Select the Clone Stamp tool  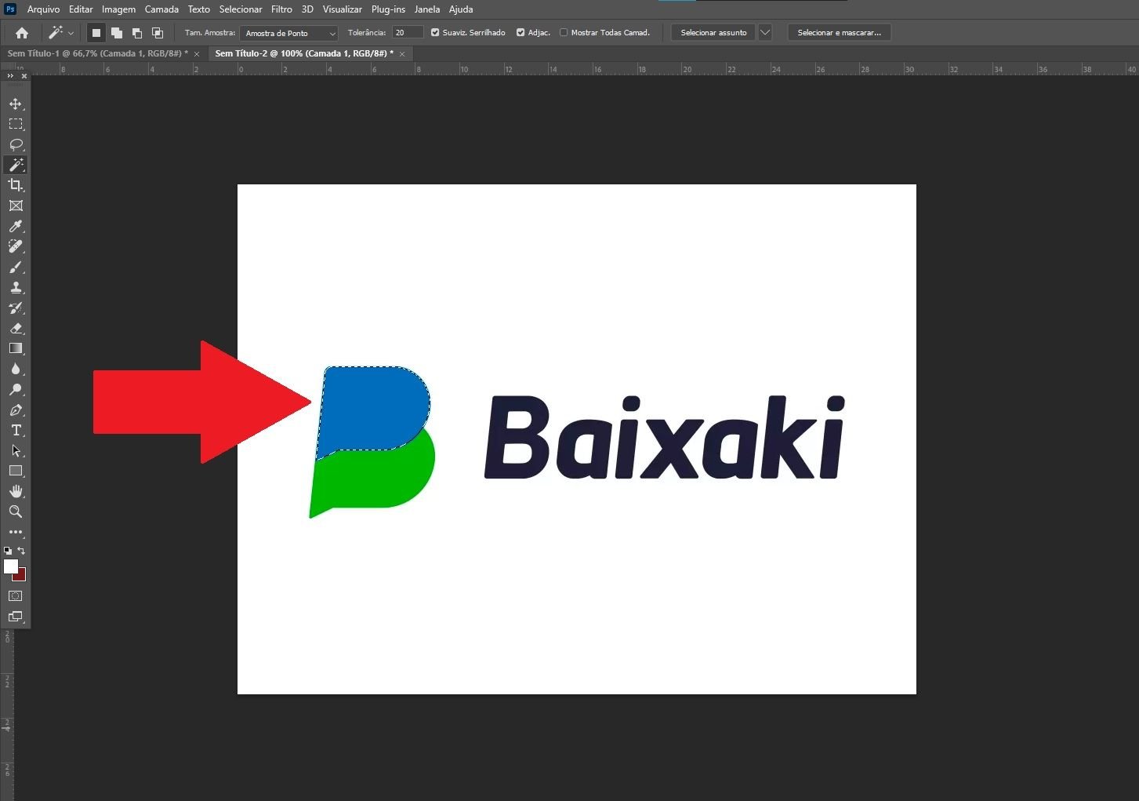tap(16, 287)
